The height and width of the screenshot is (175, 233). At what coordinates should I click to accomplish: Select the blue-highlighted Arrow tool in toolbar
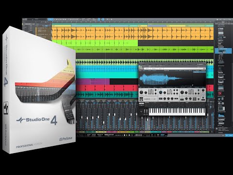[x=50, y=19]
